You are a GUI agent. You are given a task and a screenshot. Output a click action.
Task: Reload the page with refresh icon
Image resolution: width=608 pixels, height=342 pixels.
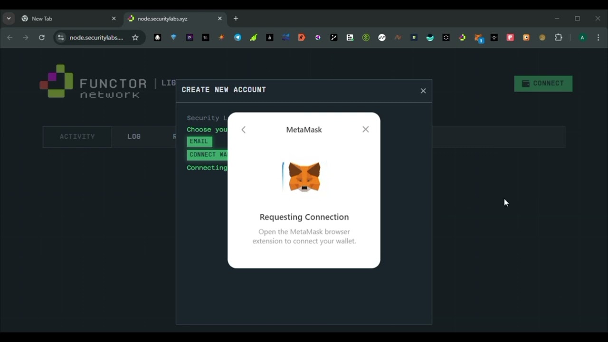[x=42, y=38]
